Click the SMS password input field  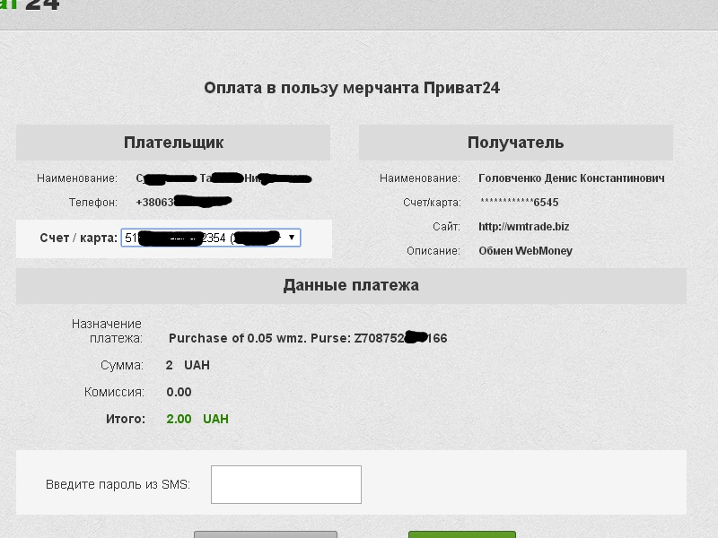click(285, 484)
